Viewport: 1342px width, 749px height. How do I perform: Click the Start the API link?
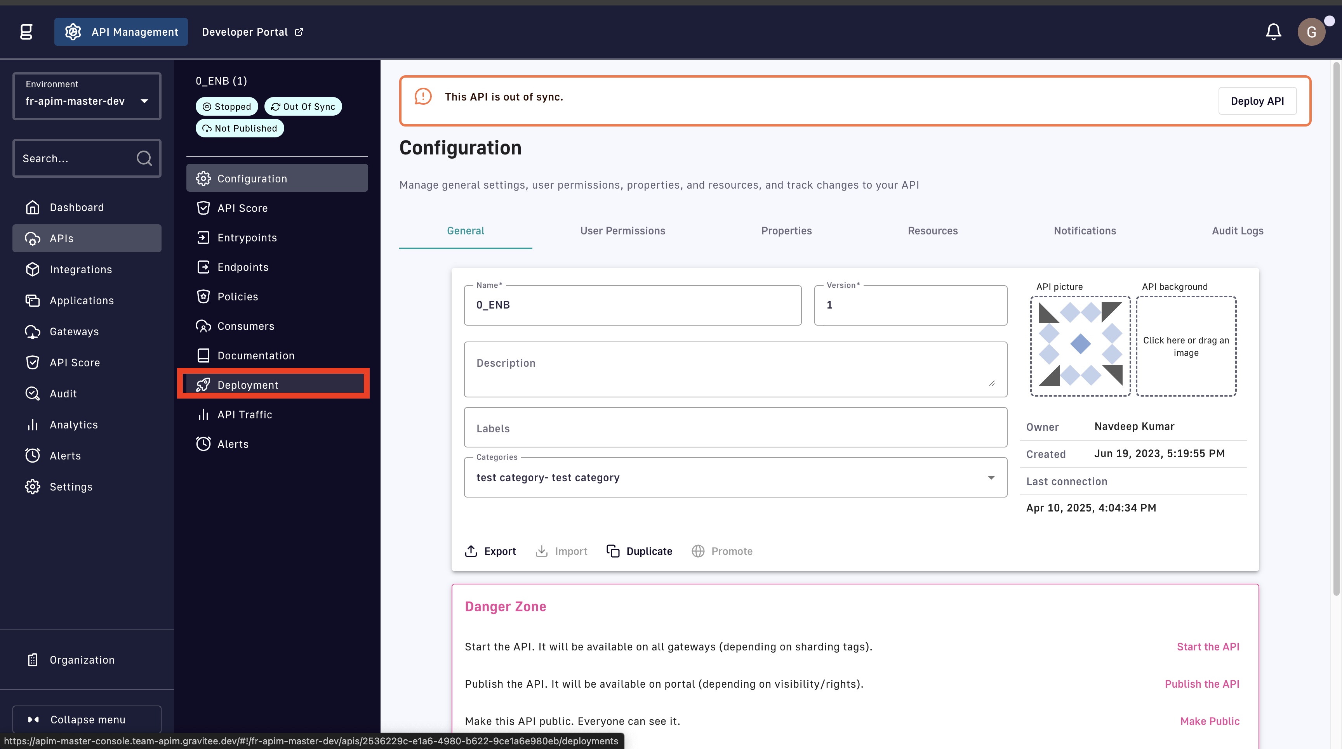[x=1208, y=647]
